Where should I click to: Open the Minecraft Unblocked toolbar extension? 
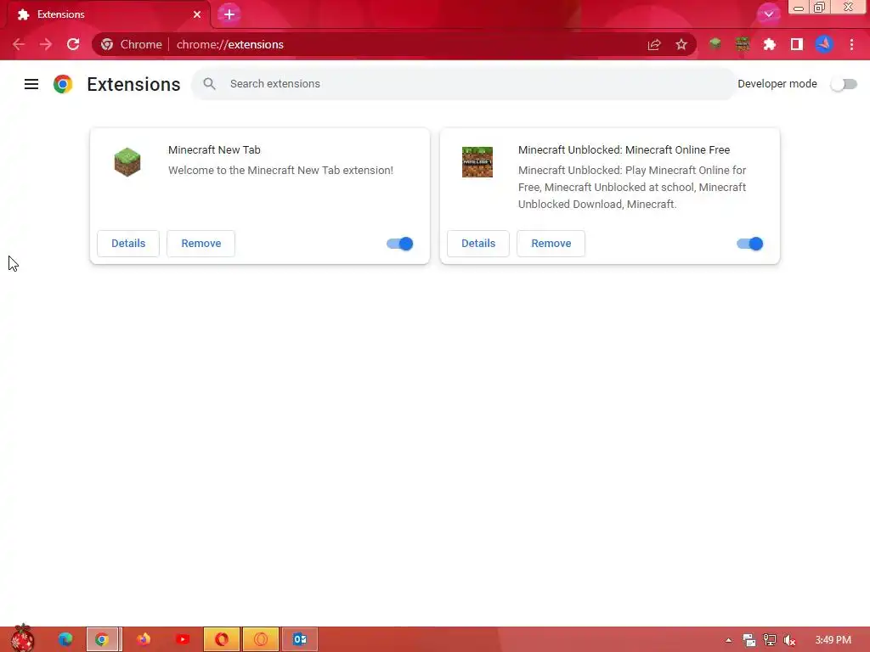click(743, 44)
